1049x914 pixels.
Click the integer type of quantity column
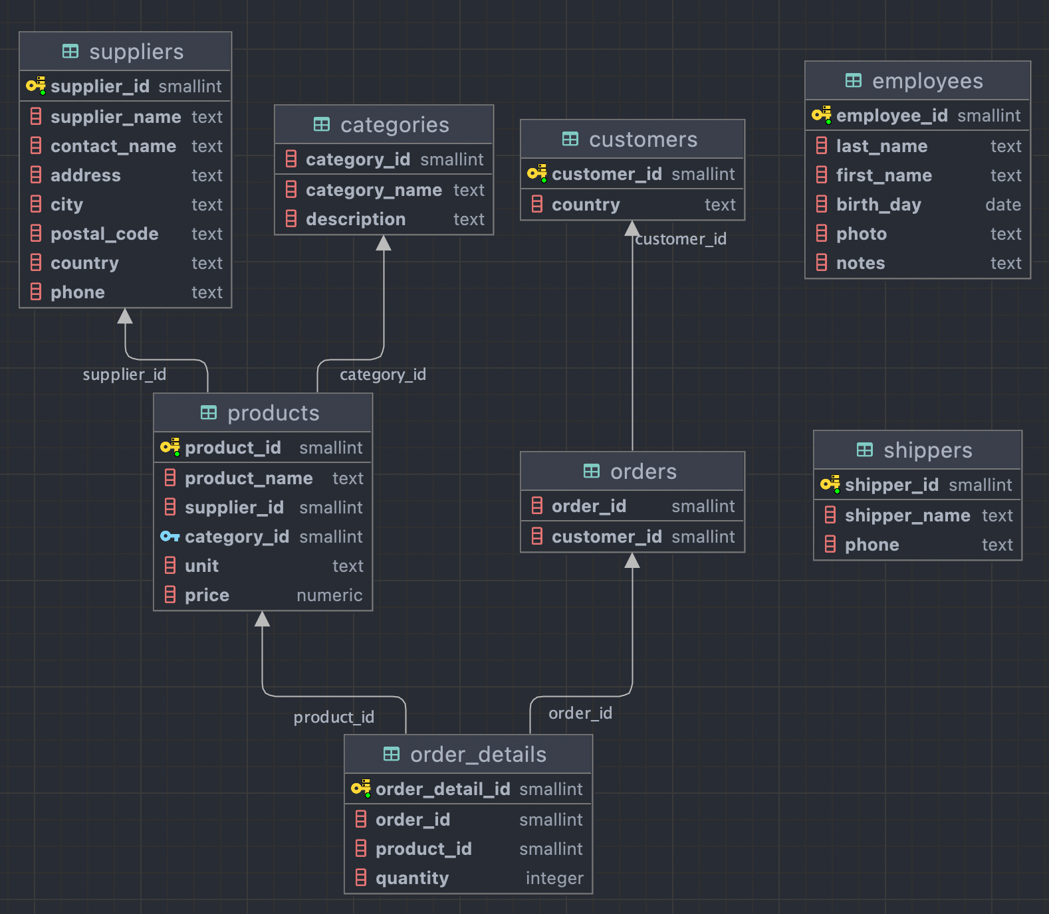pyautogui.click(x=554, y=878)
